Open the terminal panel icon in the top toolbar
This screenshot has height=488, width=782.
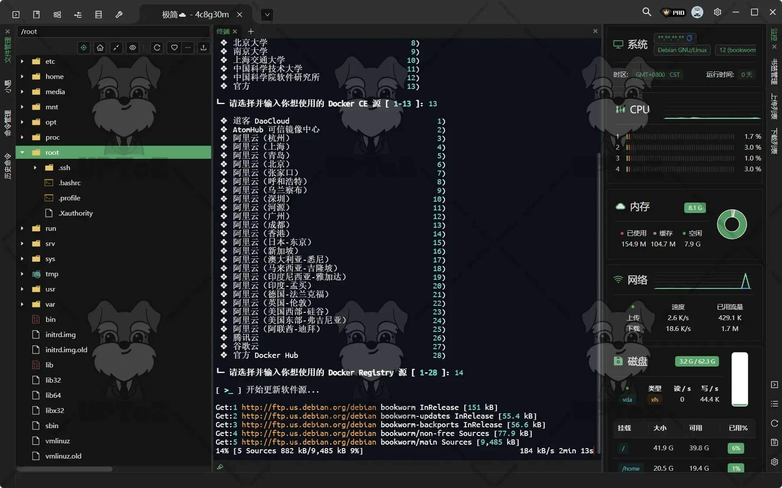[x=16, y=14]
